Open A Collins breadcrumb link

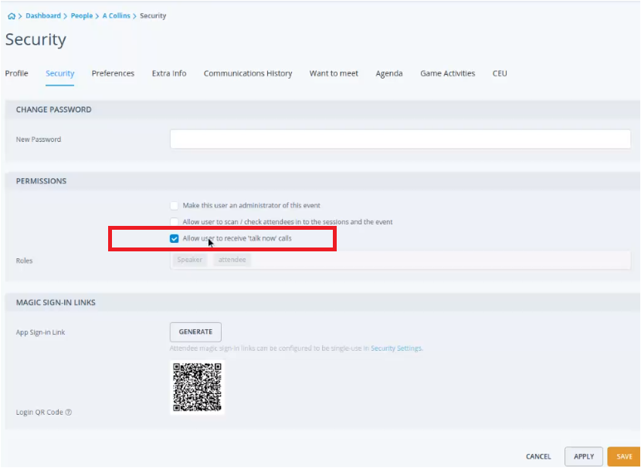click(x=116, y=16)
